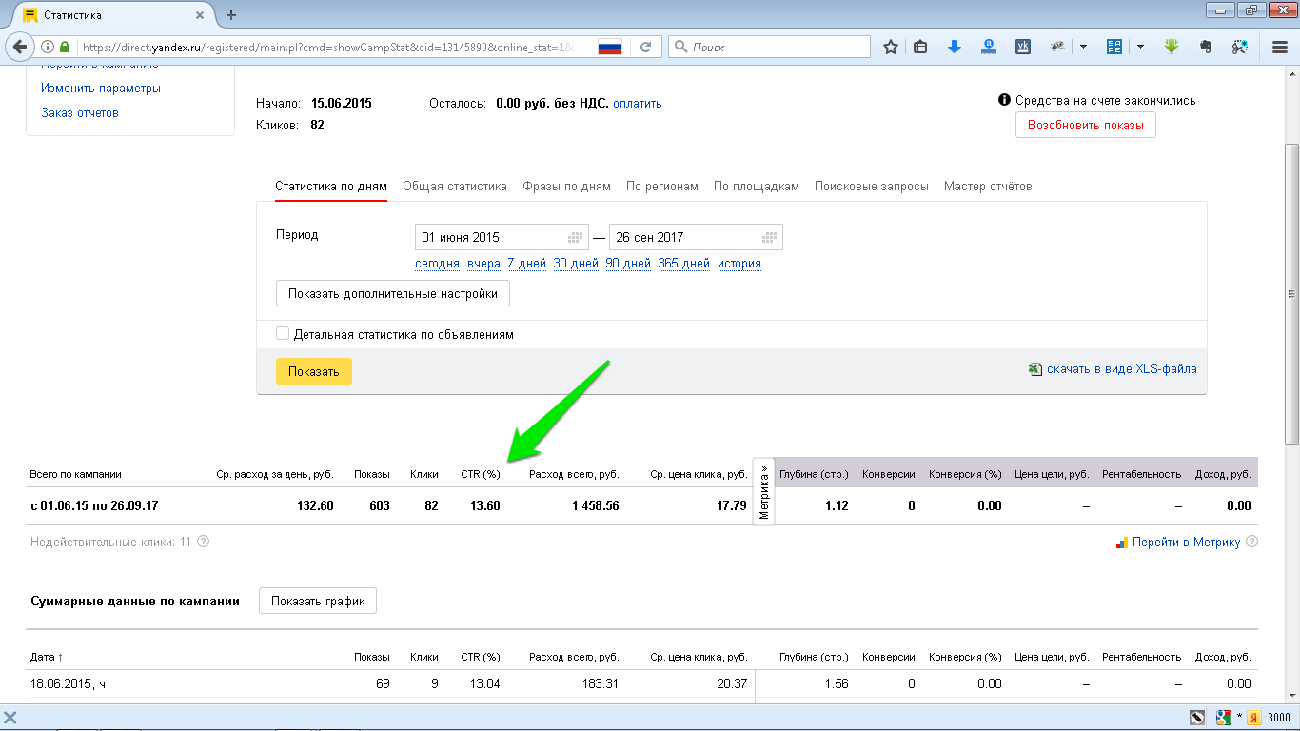
Task: Set period to 90 дней
Action: click(x=628, y=264)
